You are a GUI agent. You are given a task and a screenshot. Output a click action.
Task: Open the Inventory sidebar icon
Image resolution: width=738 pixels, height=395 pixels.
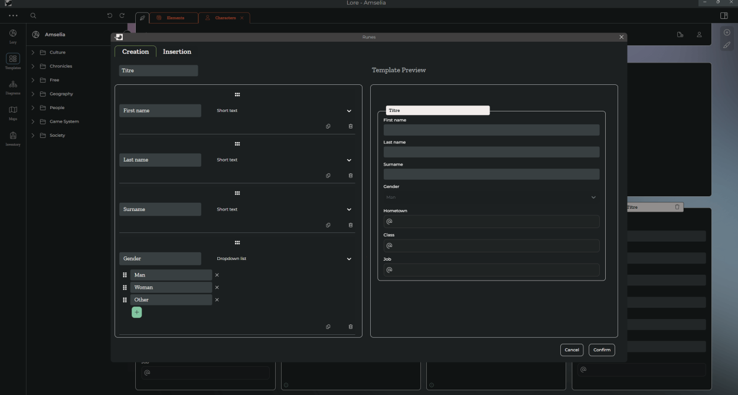[x=13, y=137]
